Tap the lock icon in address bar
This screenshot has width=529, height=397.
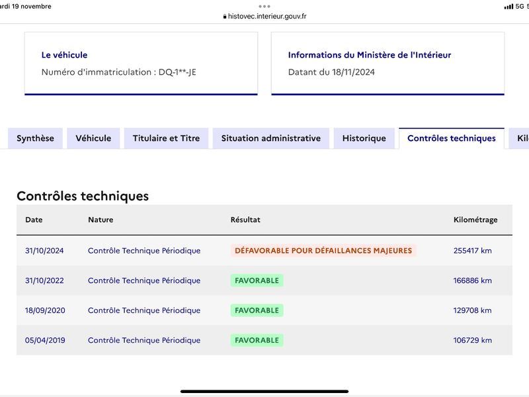225,17
